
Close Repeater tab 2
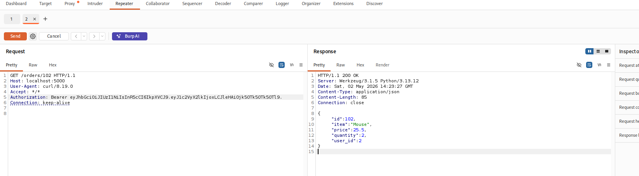(35, 19)
